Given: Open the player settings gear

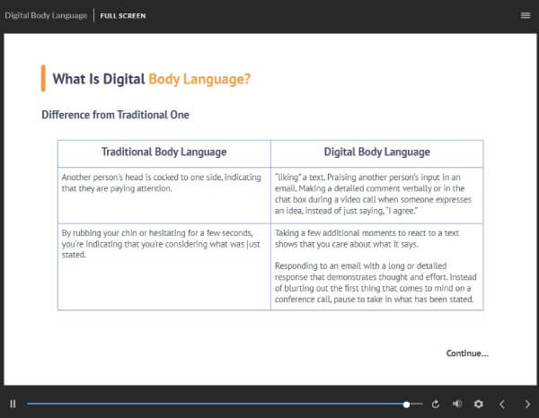Looking at the screenshot, I should (x=479, y=405).
